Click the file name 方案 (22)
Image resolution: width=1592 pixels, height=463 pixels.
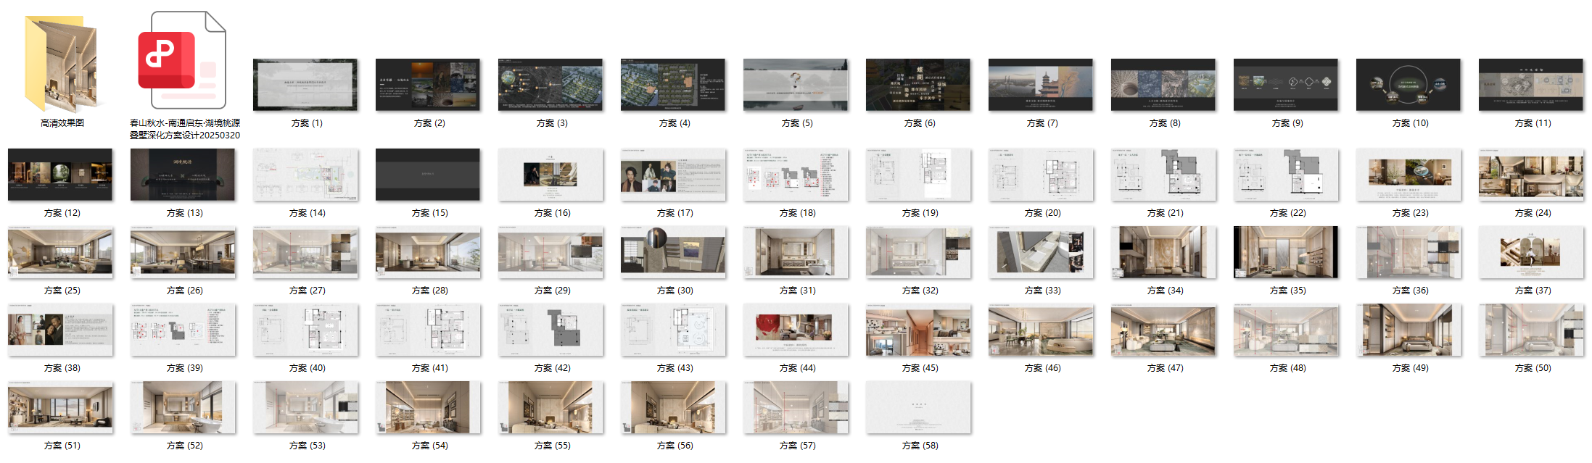pyautogui.click(x=1287, y=213)
